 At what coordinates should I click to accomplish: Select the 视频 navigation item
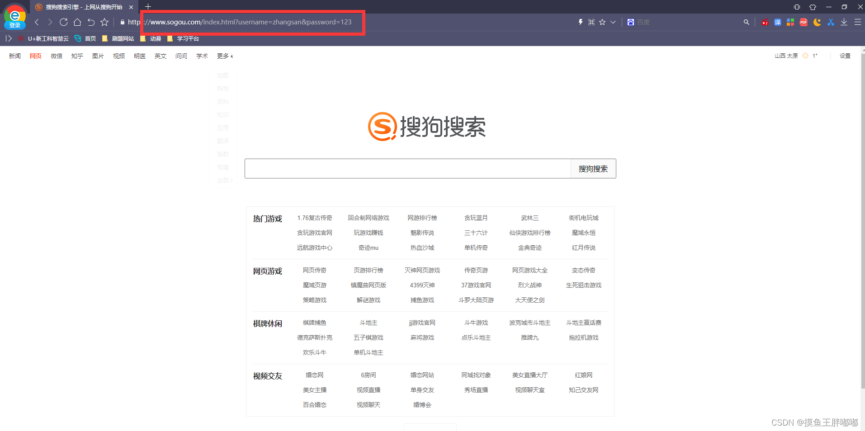(119, 56)
